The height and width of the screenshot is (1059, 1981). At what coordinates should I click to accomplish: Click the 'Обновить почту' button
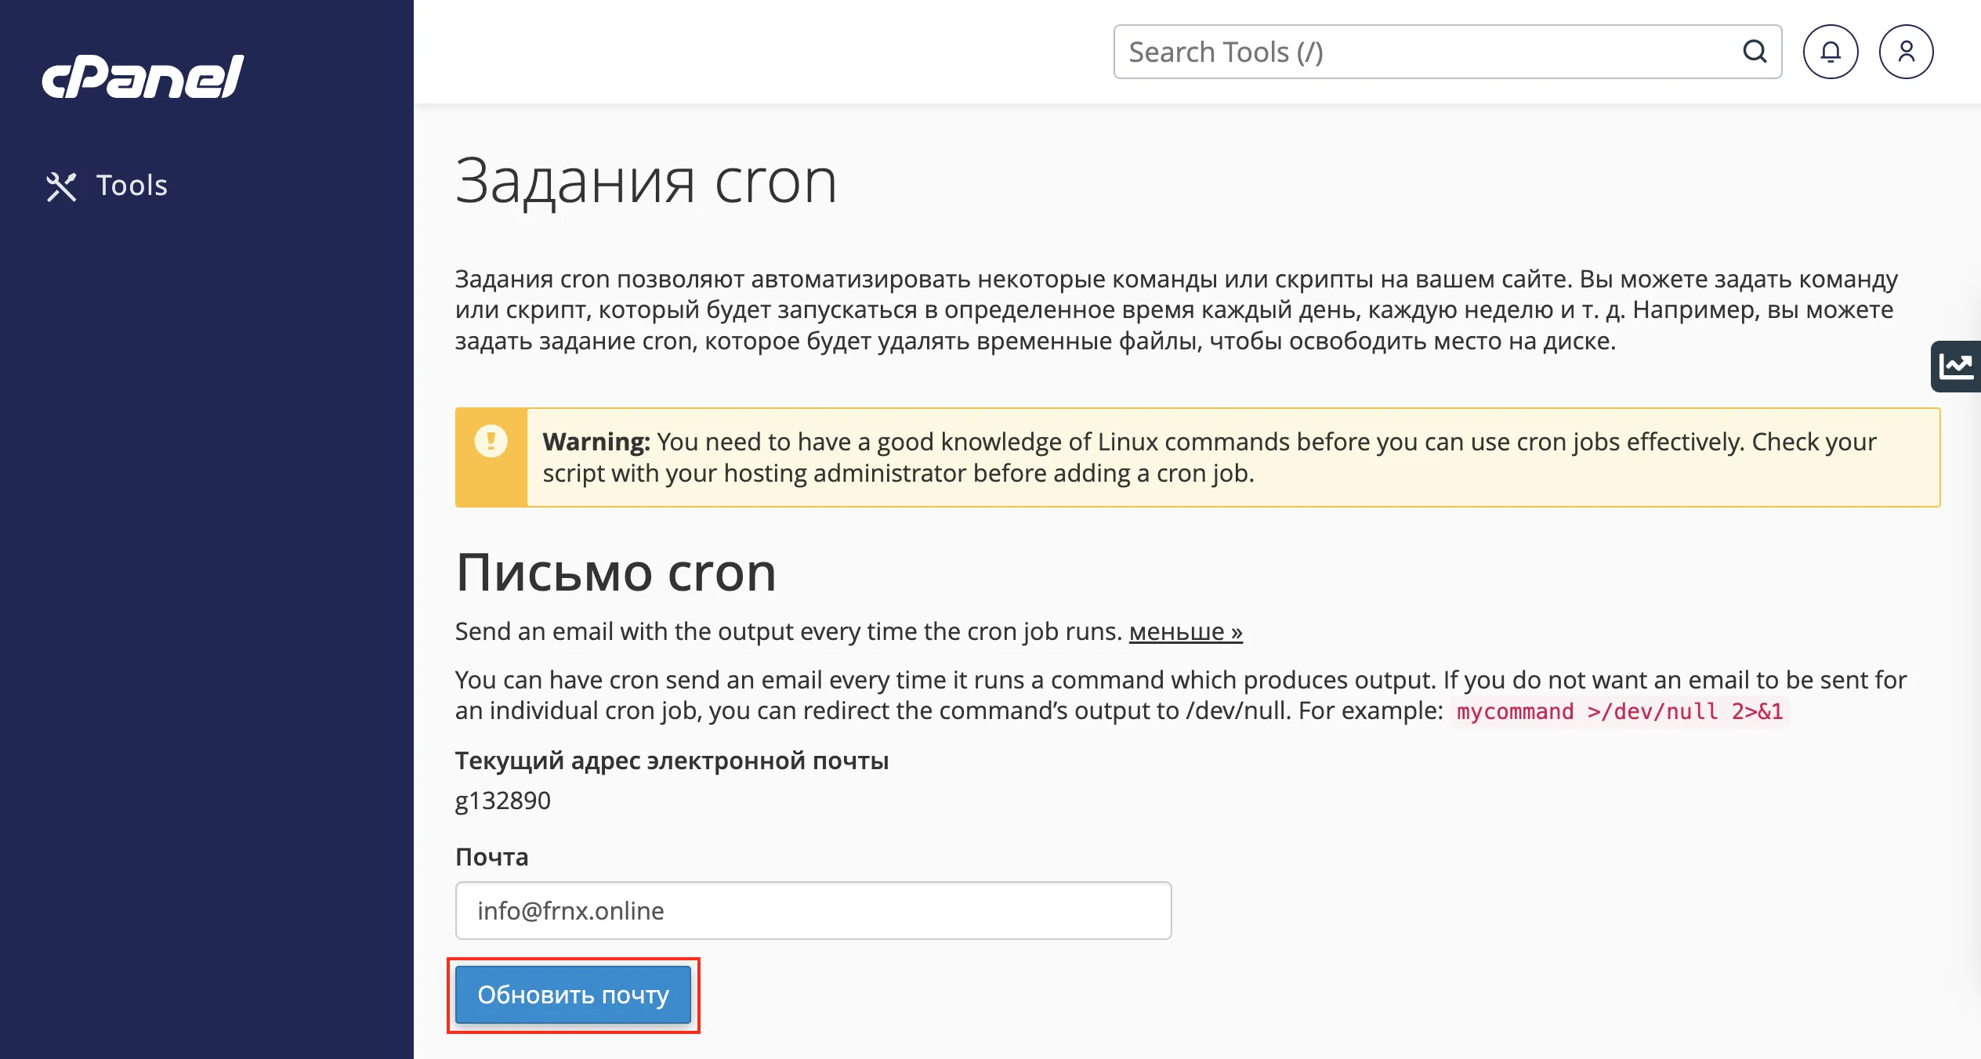click(x=573, y=995)
